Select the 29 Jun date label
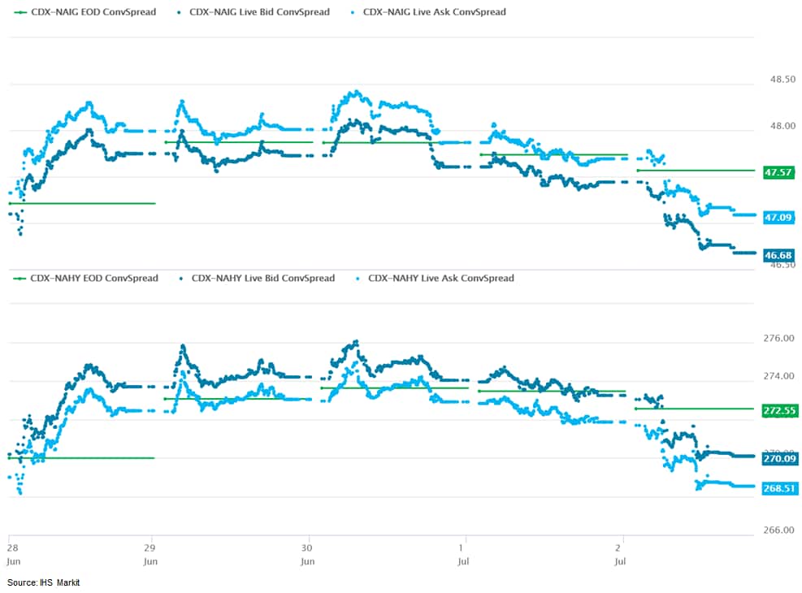The width and height of the screenshot is (802, 593). pos(150,549)
